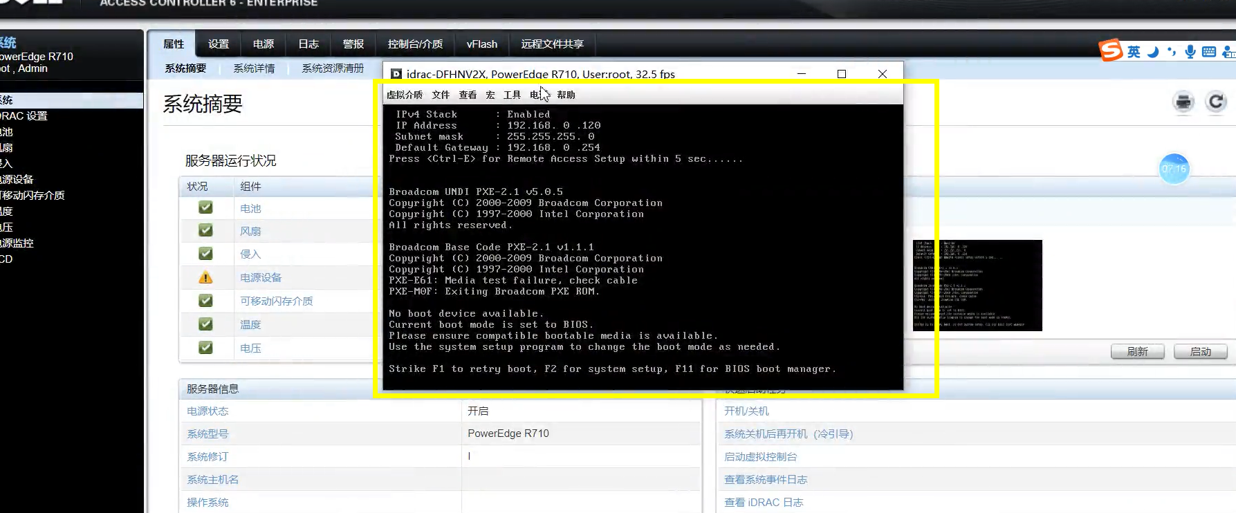Click the 系统主机名 label in server info
This screenshot has height=513, width=1236.
coord(212,479)
